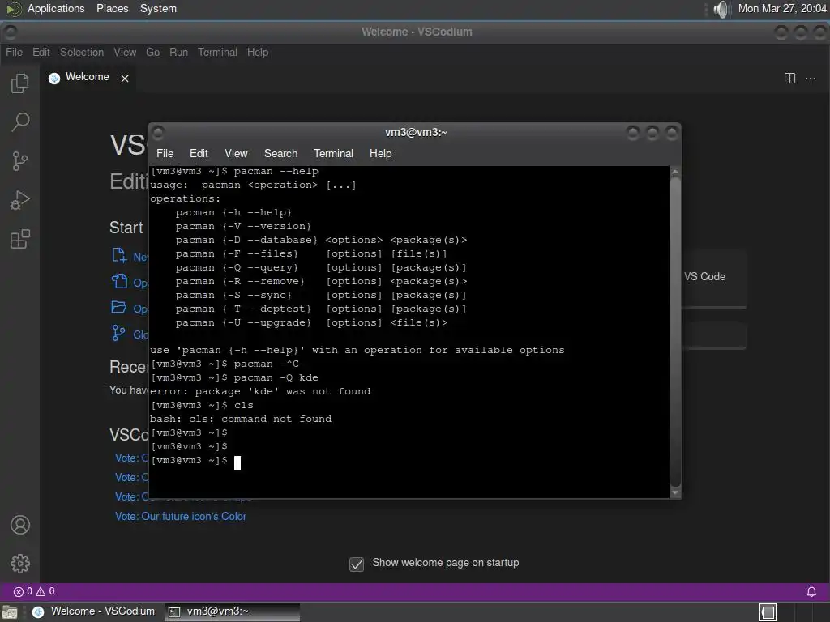Click the Open Folder icon under Start
Screen dimensions: 830x622
click(x=119, y=307)
